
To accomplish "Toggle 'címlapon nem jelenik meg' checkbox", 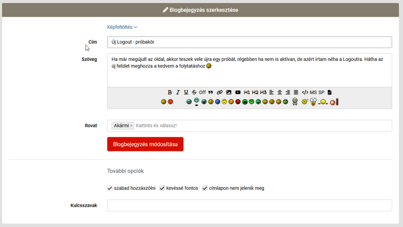I will coord(205,188).
